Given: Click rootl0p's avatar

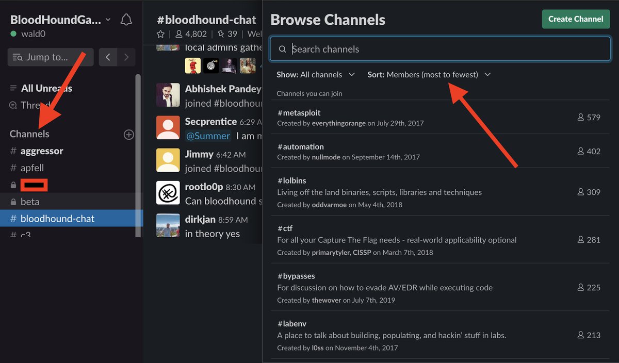Looking at the screenshot, I should tap(168, 193).
